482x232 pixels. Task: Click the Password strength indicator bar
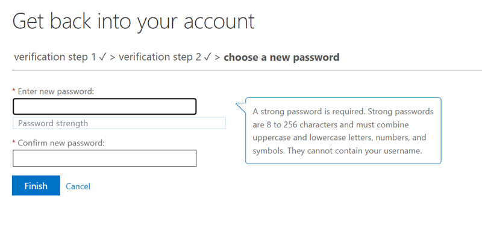(119, 123)
